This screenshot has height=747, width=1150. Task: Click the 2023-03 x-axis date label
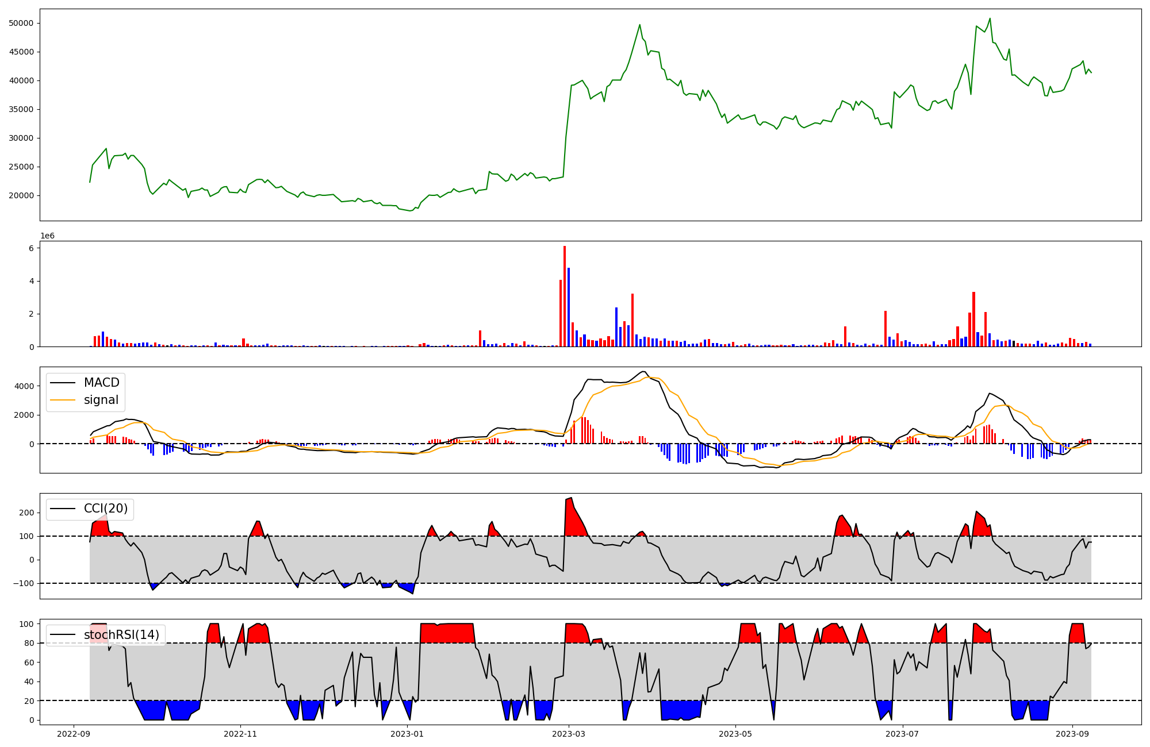(569, 734)
